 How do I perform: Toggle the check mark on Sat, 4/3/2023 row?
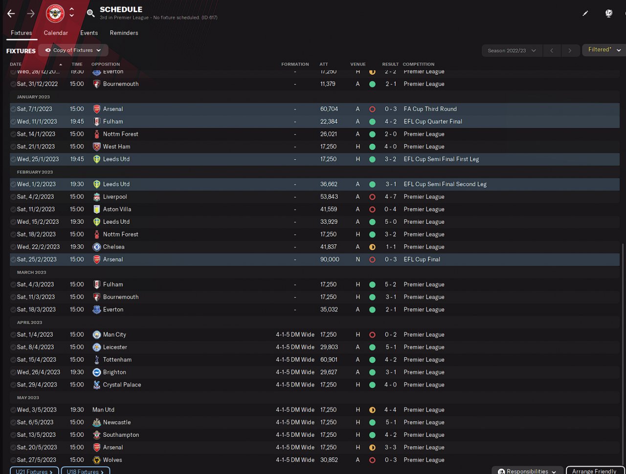(x=13, y=284)
